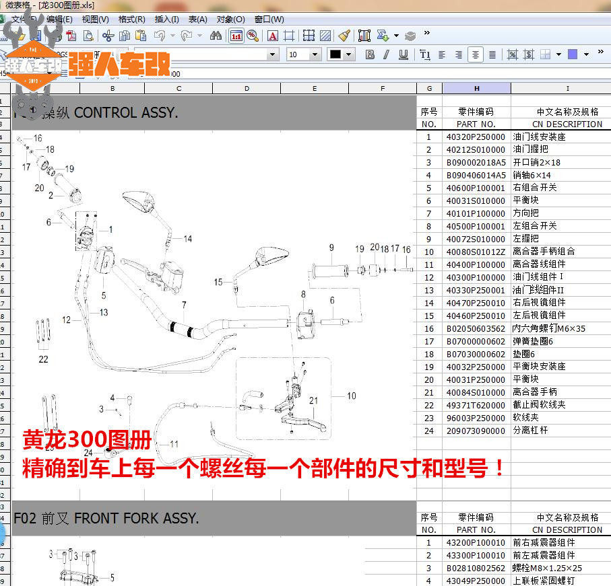Open the font color dropdown arrow
The height and width of the screenshot is (586, 611).
point(349,54)
